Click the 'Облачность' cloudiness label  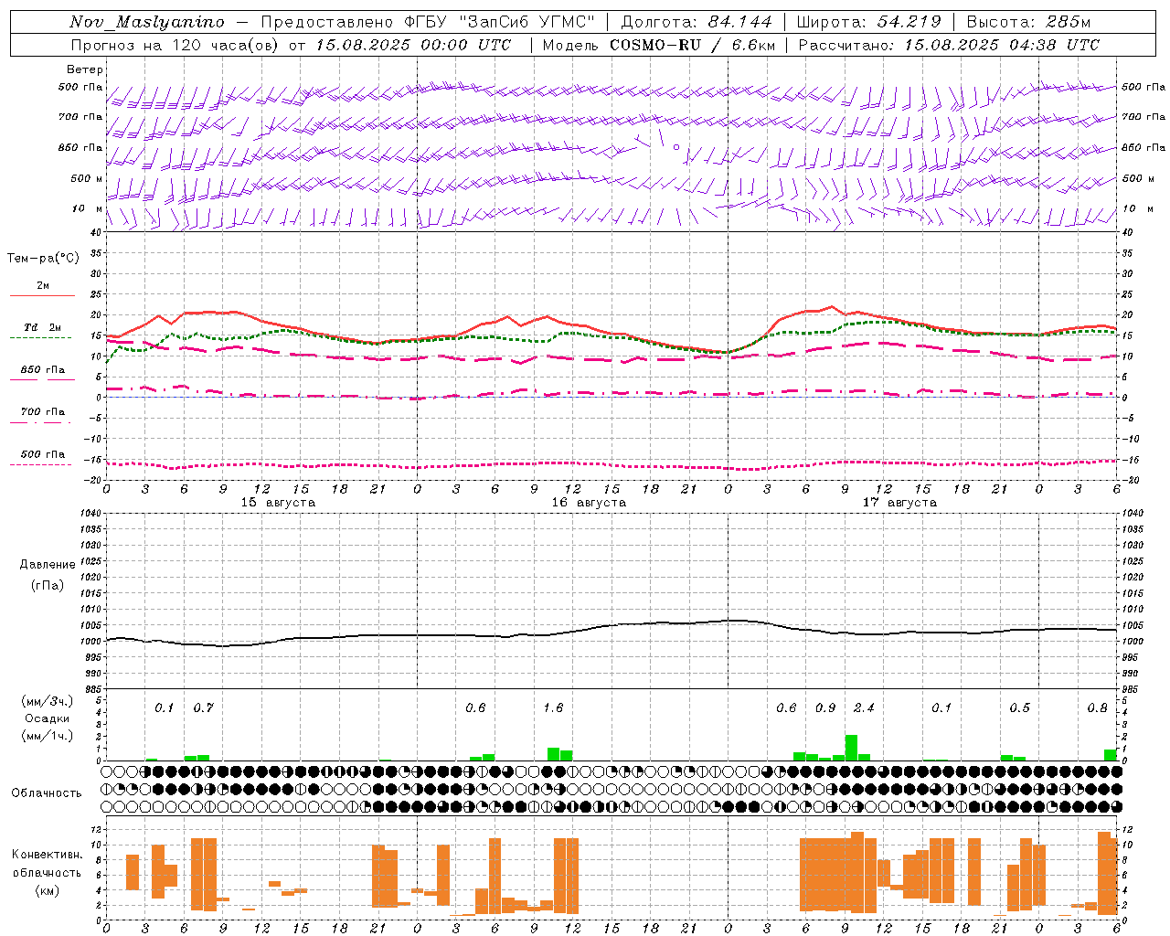[47, 792]
